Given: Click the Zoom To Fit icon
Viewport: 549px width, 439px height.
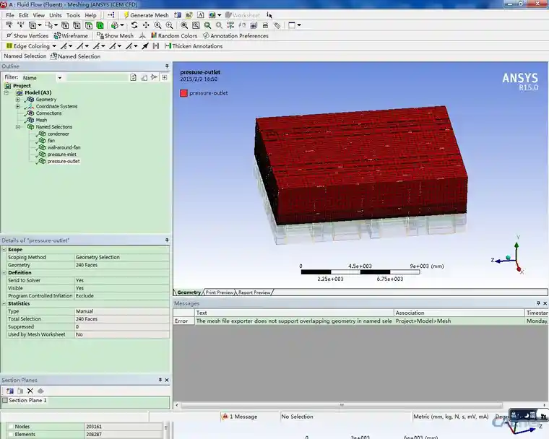Looking at the screenshot, I should point(184,25).
